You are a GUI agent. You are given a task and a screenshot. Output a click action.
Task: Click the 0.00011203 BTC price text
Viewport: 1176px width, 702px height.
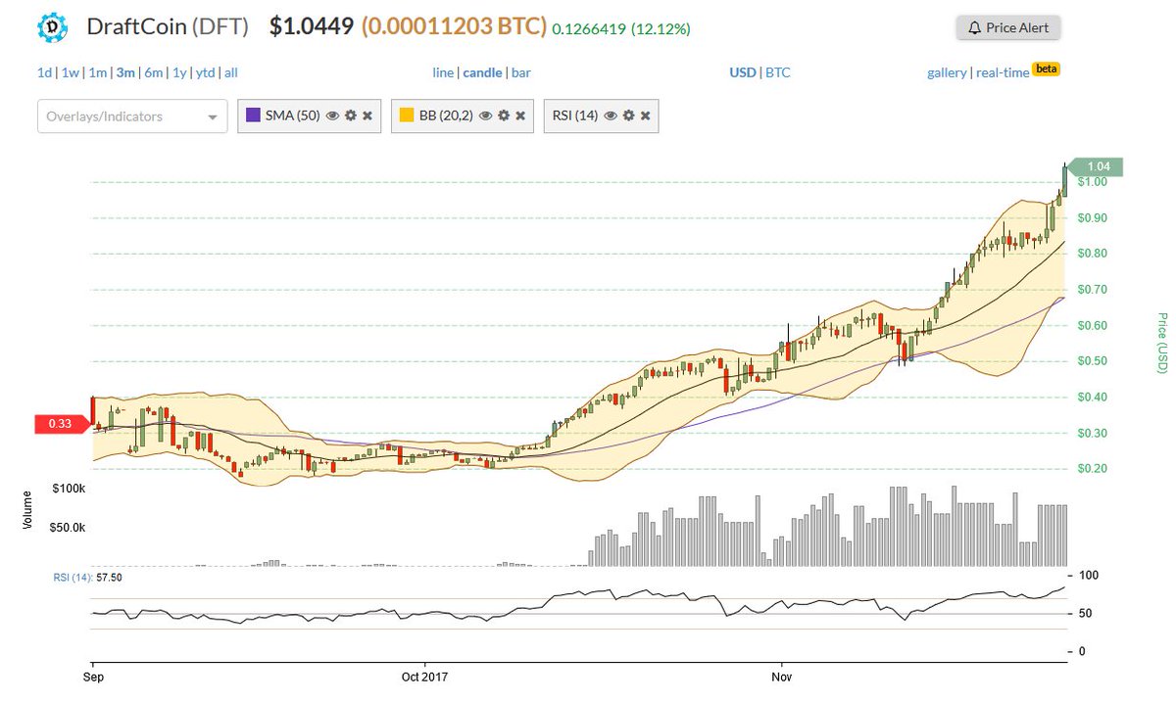(455, 27)
